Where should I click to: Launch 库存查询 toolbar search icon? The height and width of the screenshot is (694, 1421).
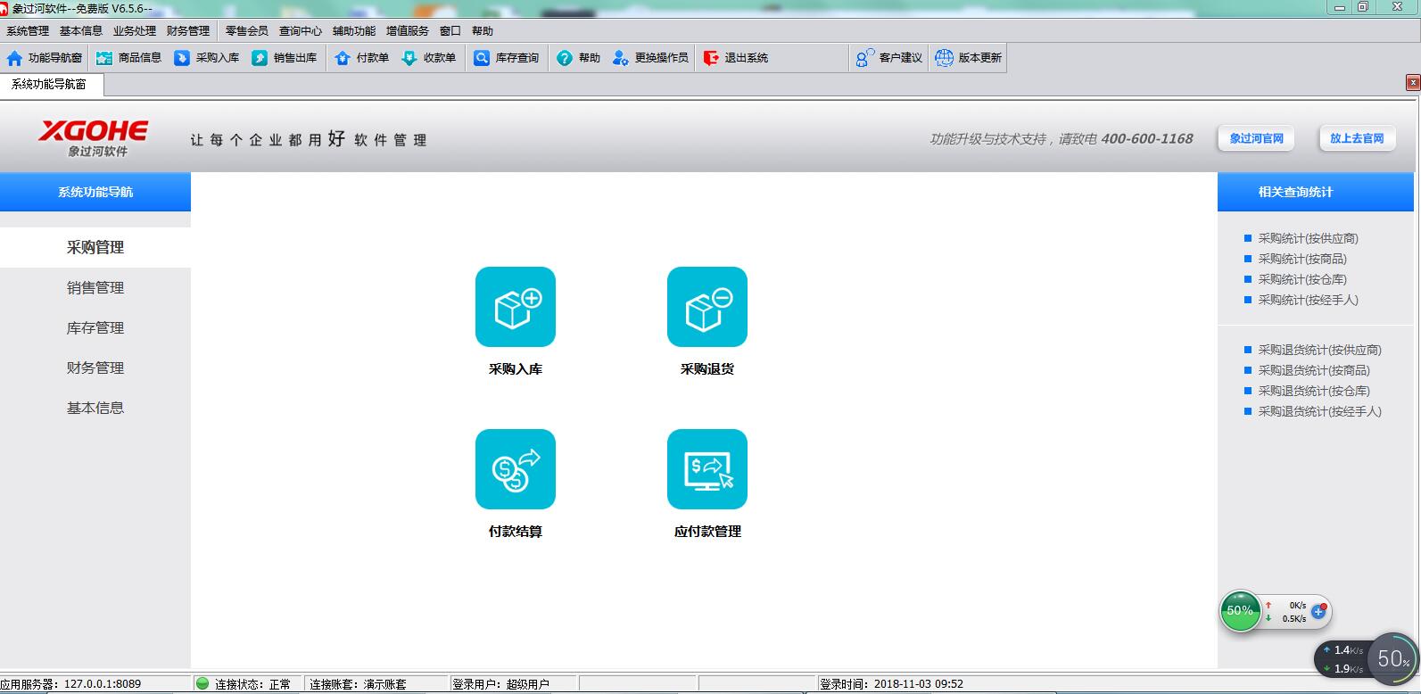[x=482, y=58]
